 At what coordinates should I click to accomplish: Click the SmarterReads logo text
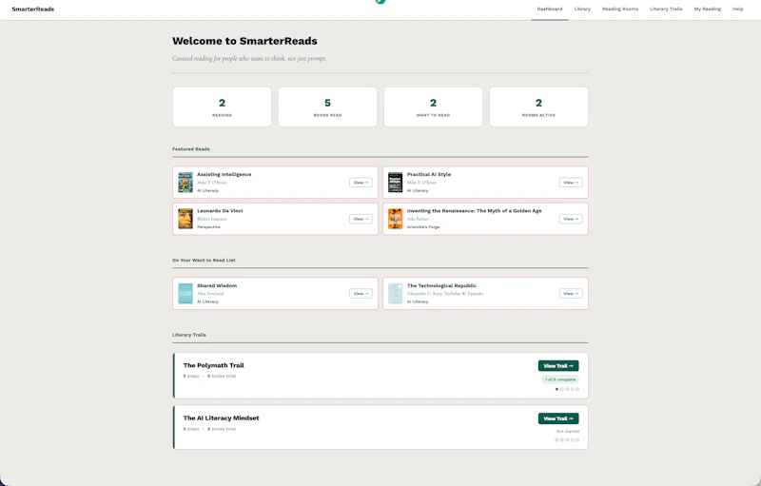(33, 9)
